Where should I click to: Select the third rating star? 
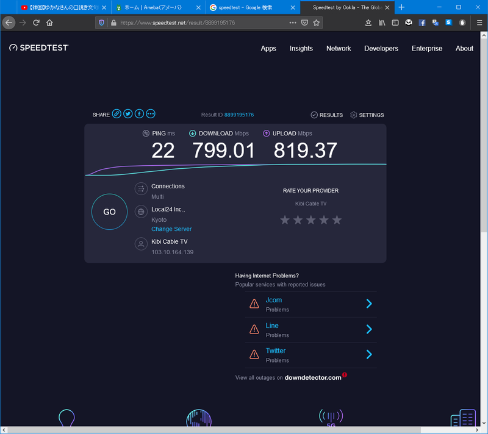click(310, 220)
